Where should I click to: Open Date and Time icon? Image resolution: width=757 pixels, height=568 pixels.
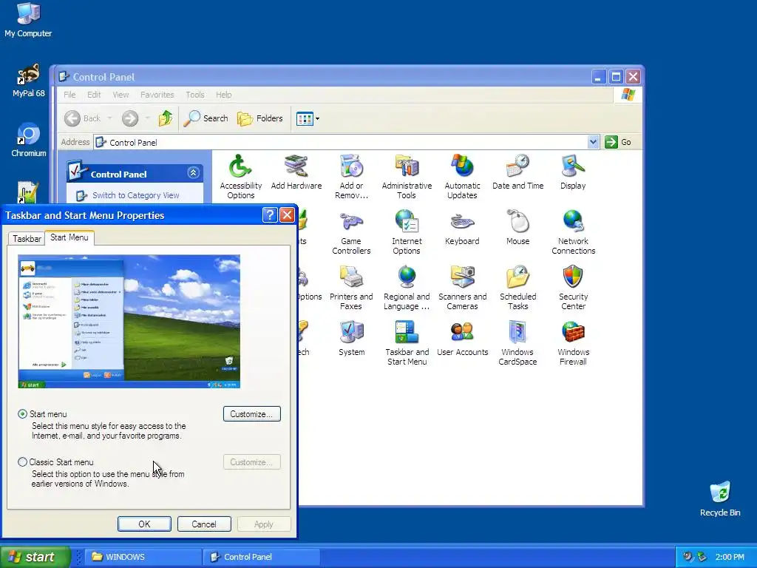(517, 172)
